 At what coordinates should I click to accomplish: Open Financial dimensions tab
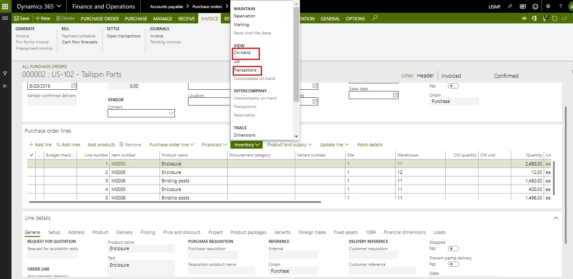(x=405, y=232)
